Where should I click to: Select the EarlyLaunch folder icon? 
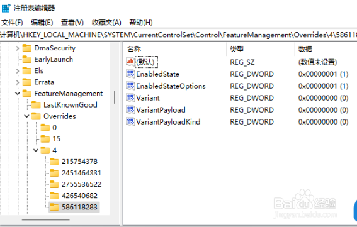coord(27,59)
